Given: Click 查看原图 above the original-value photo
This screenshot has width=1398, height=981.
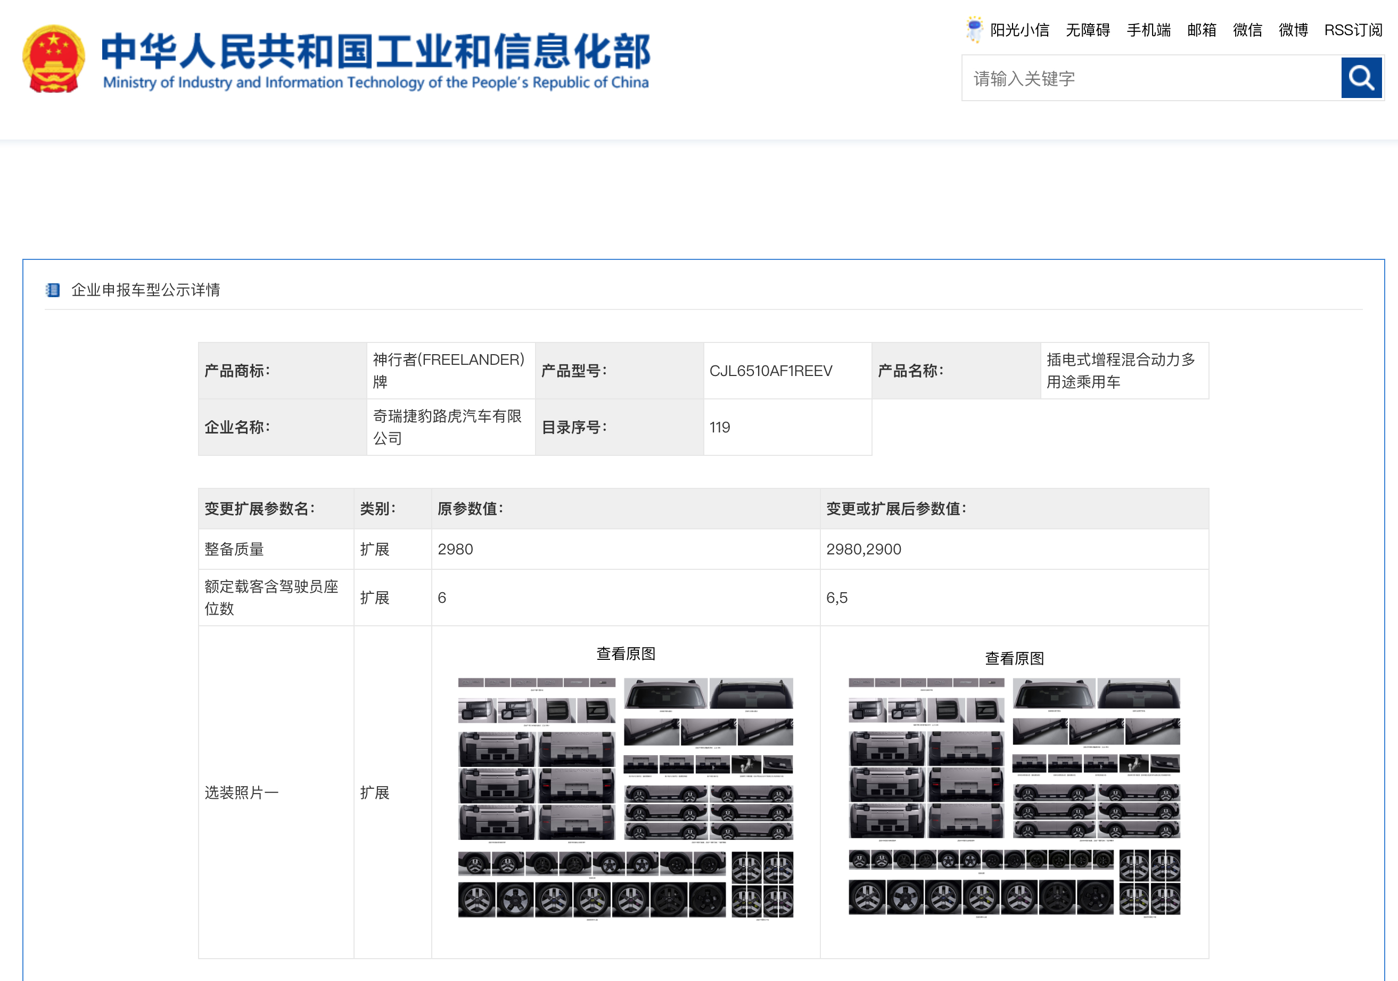Looking at the screenshot, I should click(x=626, y=653).
